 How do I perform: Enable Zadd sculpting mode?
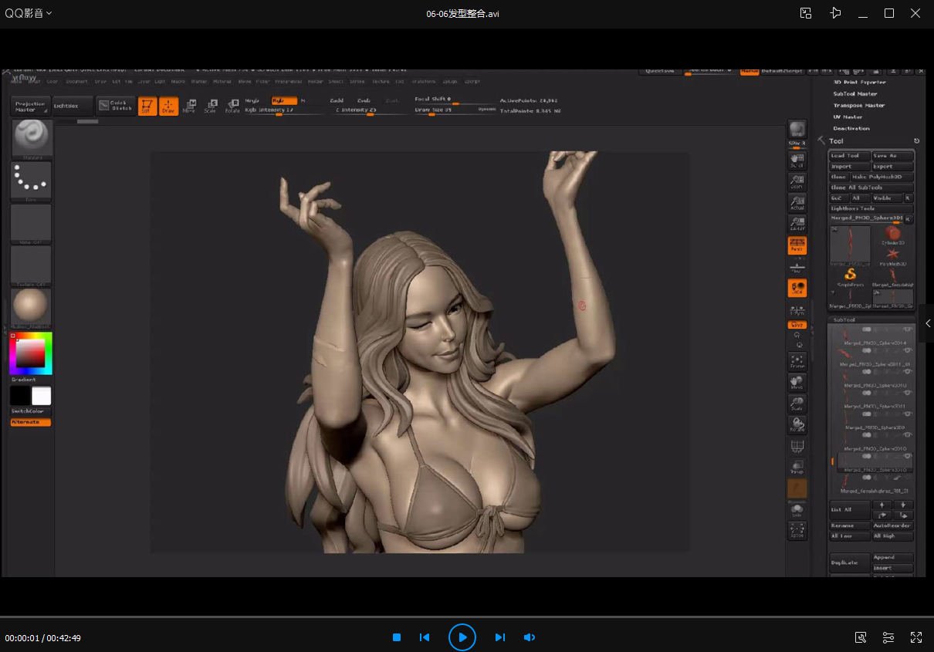point(337,101)
